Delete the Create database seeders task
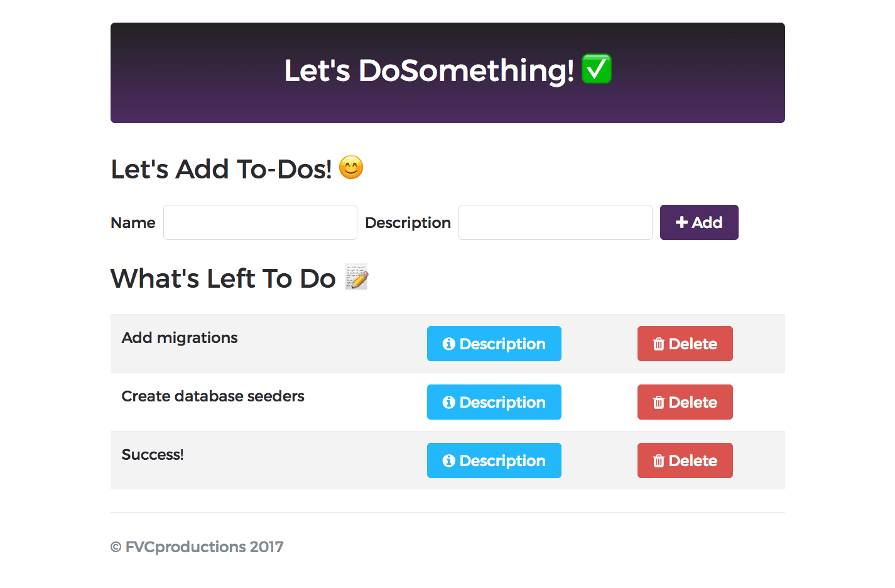895x588 pixels. click(685, 402)
